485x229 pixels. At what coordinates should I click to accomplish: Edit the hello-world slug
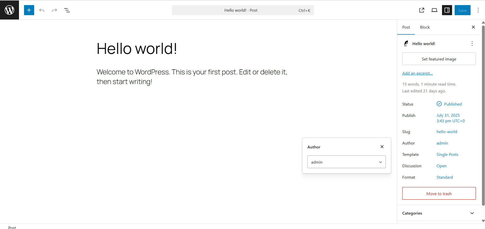click(447, 132)
